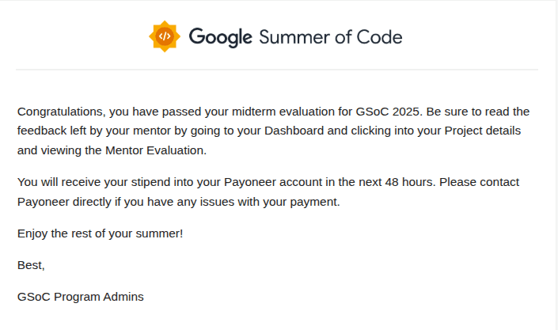
Task: Click the word 'Dashboard' in the message
Action: [x=293, y=131]
